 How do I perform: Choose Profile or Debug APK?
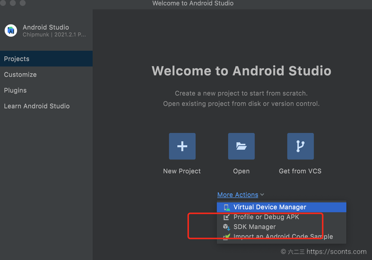(x=281, y=217)
